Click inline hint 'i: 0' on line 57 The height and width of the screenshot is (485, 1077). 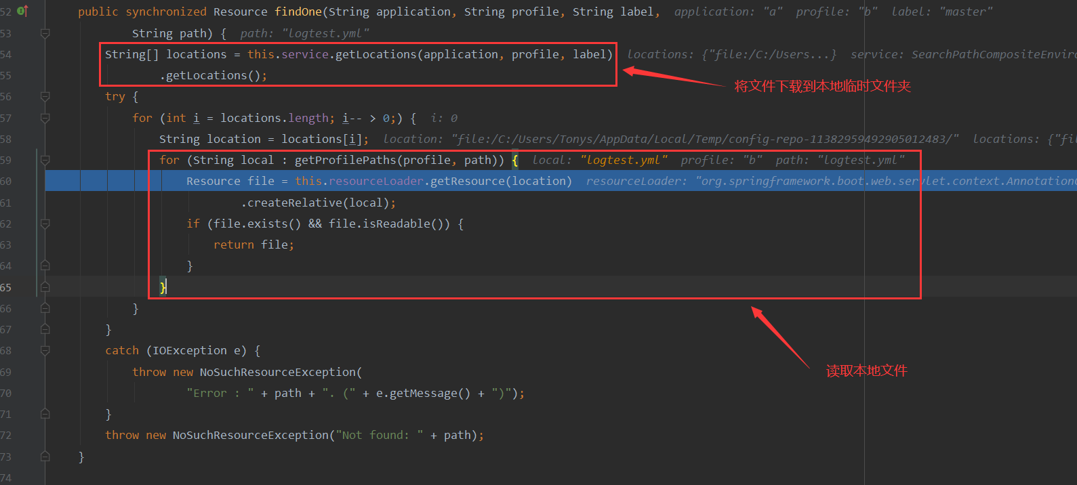(444, 118)
